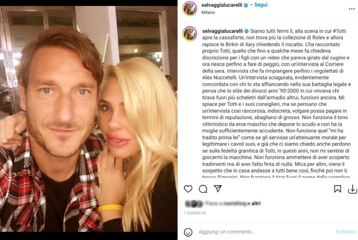Share the post via paper plane icon
This screenshot has height=240, width=358.
218,189
